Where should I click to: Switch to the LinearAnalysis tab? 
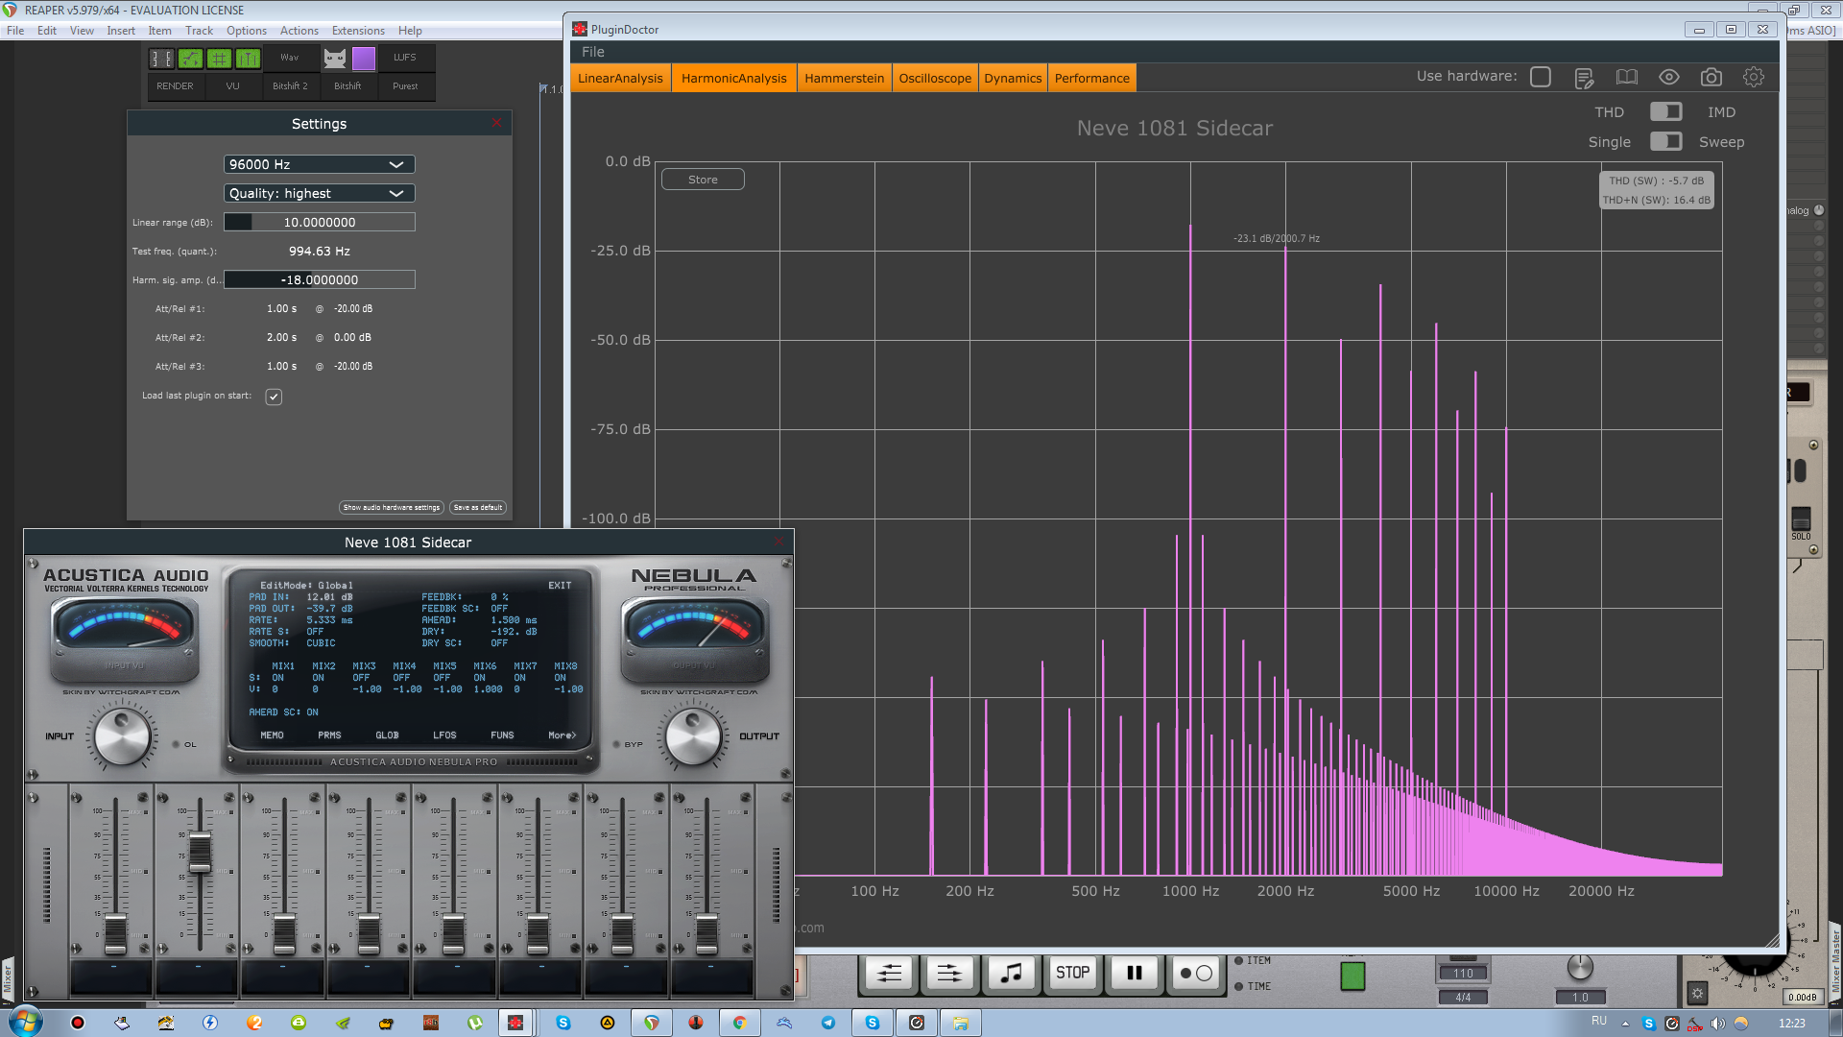click(x=620, y=78)
